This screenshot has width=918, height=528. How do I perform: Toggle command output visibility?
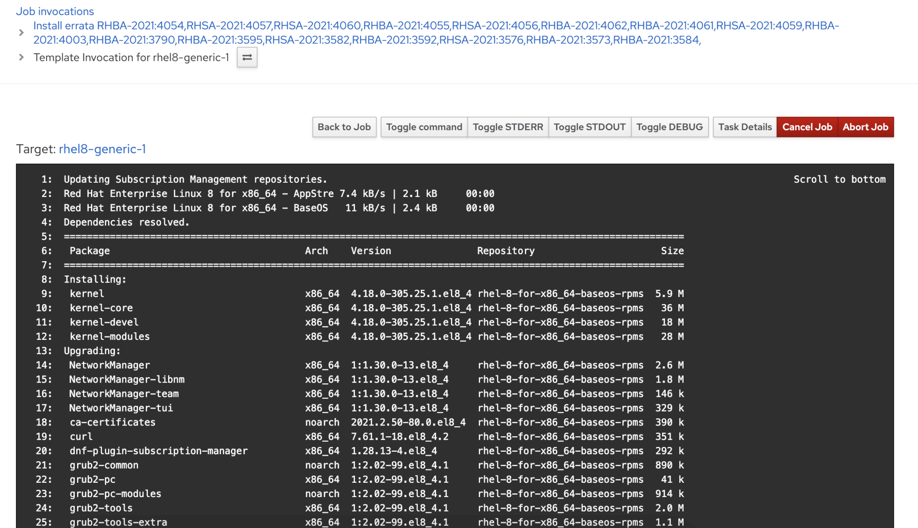pos(424,127)
